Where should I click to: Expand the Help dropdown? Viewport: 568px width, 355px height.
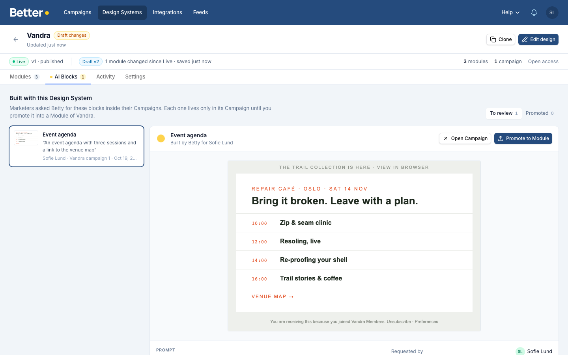pos(510,13)
